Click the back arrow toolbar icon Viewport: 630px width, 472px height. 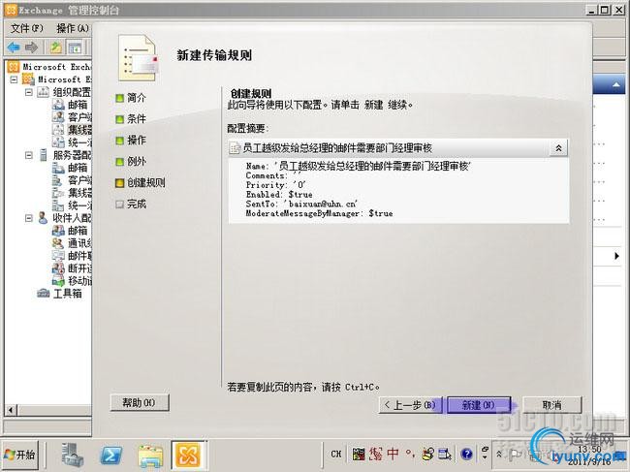(14, 47)
